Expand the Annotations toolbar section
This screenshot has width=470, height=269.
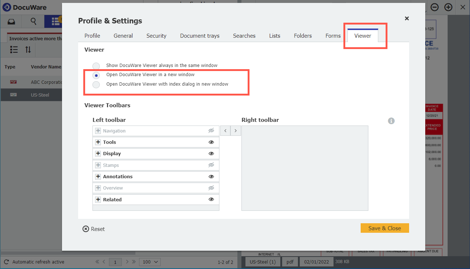98,176
